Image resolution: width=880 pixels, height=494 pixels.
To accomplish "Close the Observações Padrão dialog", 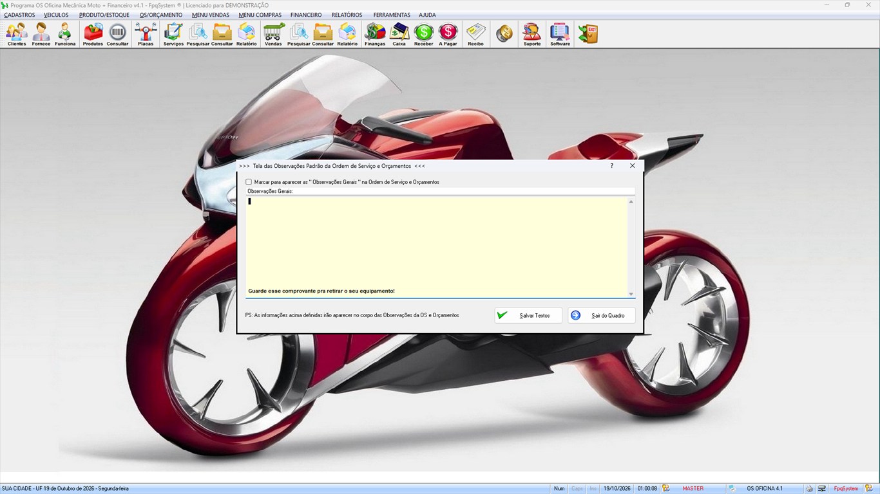I will pos(633,166).
